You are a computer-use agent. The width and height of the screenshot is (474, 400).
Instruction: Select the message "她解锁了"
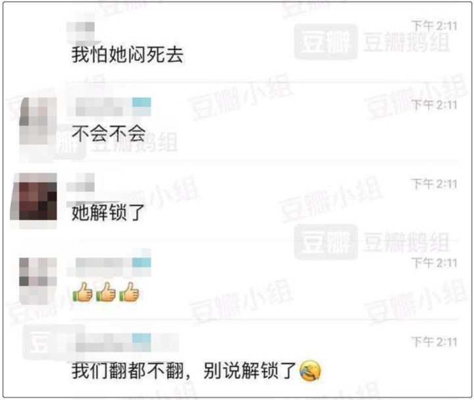pyautogui.click(x=108, y=212)
